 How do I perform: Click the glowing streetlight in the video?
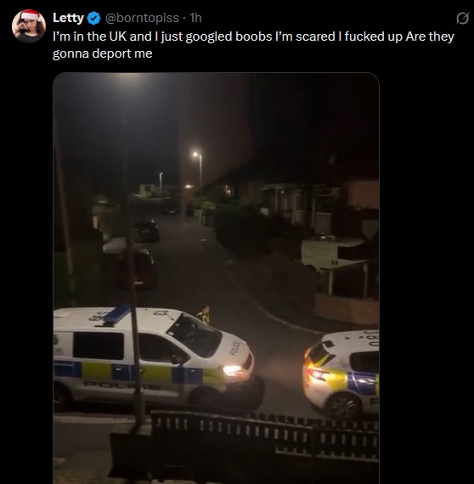pyautogui.click(x=195, y=154)
